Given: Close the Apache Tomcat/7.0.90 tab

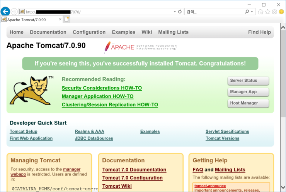Looking at the screenshot, I should (x=60, y=19).
